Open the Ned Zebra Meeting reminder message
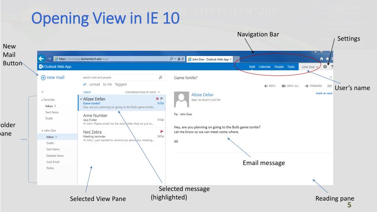The image size is (377, 212). [121, 136]
